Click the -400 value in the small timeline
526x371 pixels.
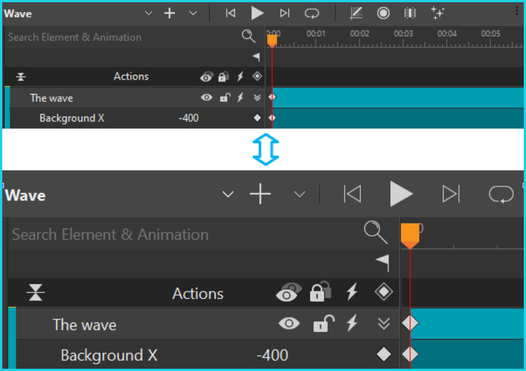(x=189, y=118)
